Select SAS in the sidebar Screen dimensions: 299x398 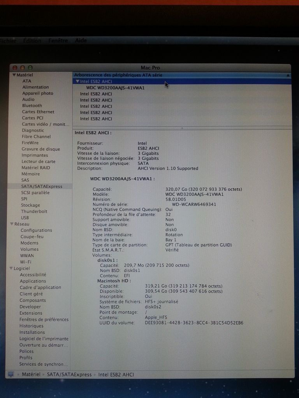(25, 180)
